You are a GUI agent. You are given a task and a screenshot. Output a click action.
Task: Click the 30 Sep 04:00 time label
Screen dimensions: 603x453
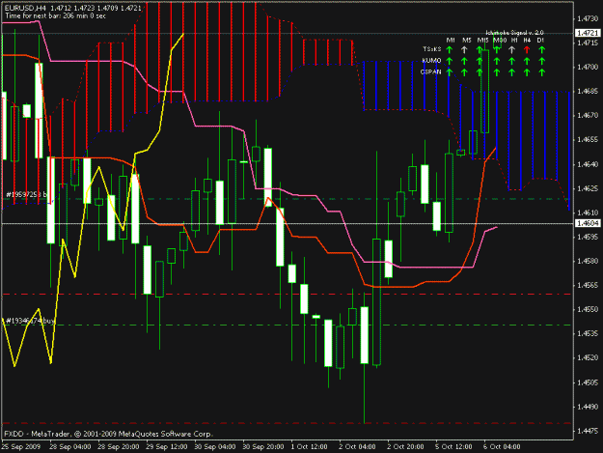[215, 446]
